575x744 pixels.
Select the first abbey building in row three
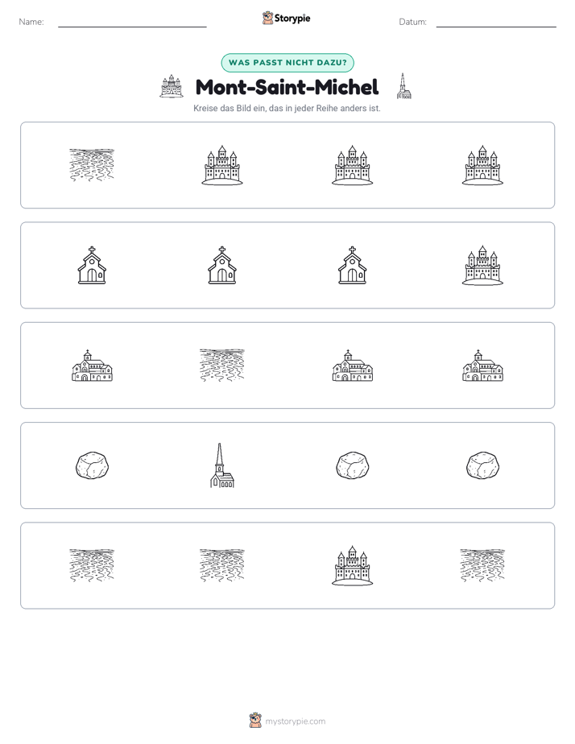click(x=92, y=366)
